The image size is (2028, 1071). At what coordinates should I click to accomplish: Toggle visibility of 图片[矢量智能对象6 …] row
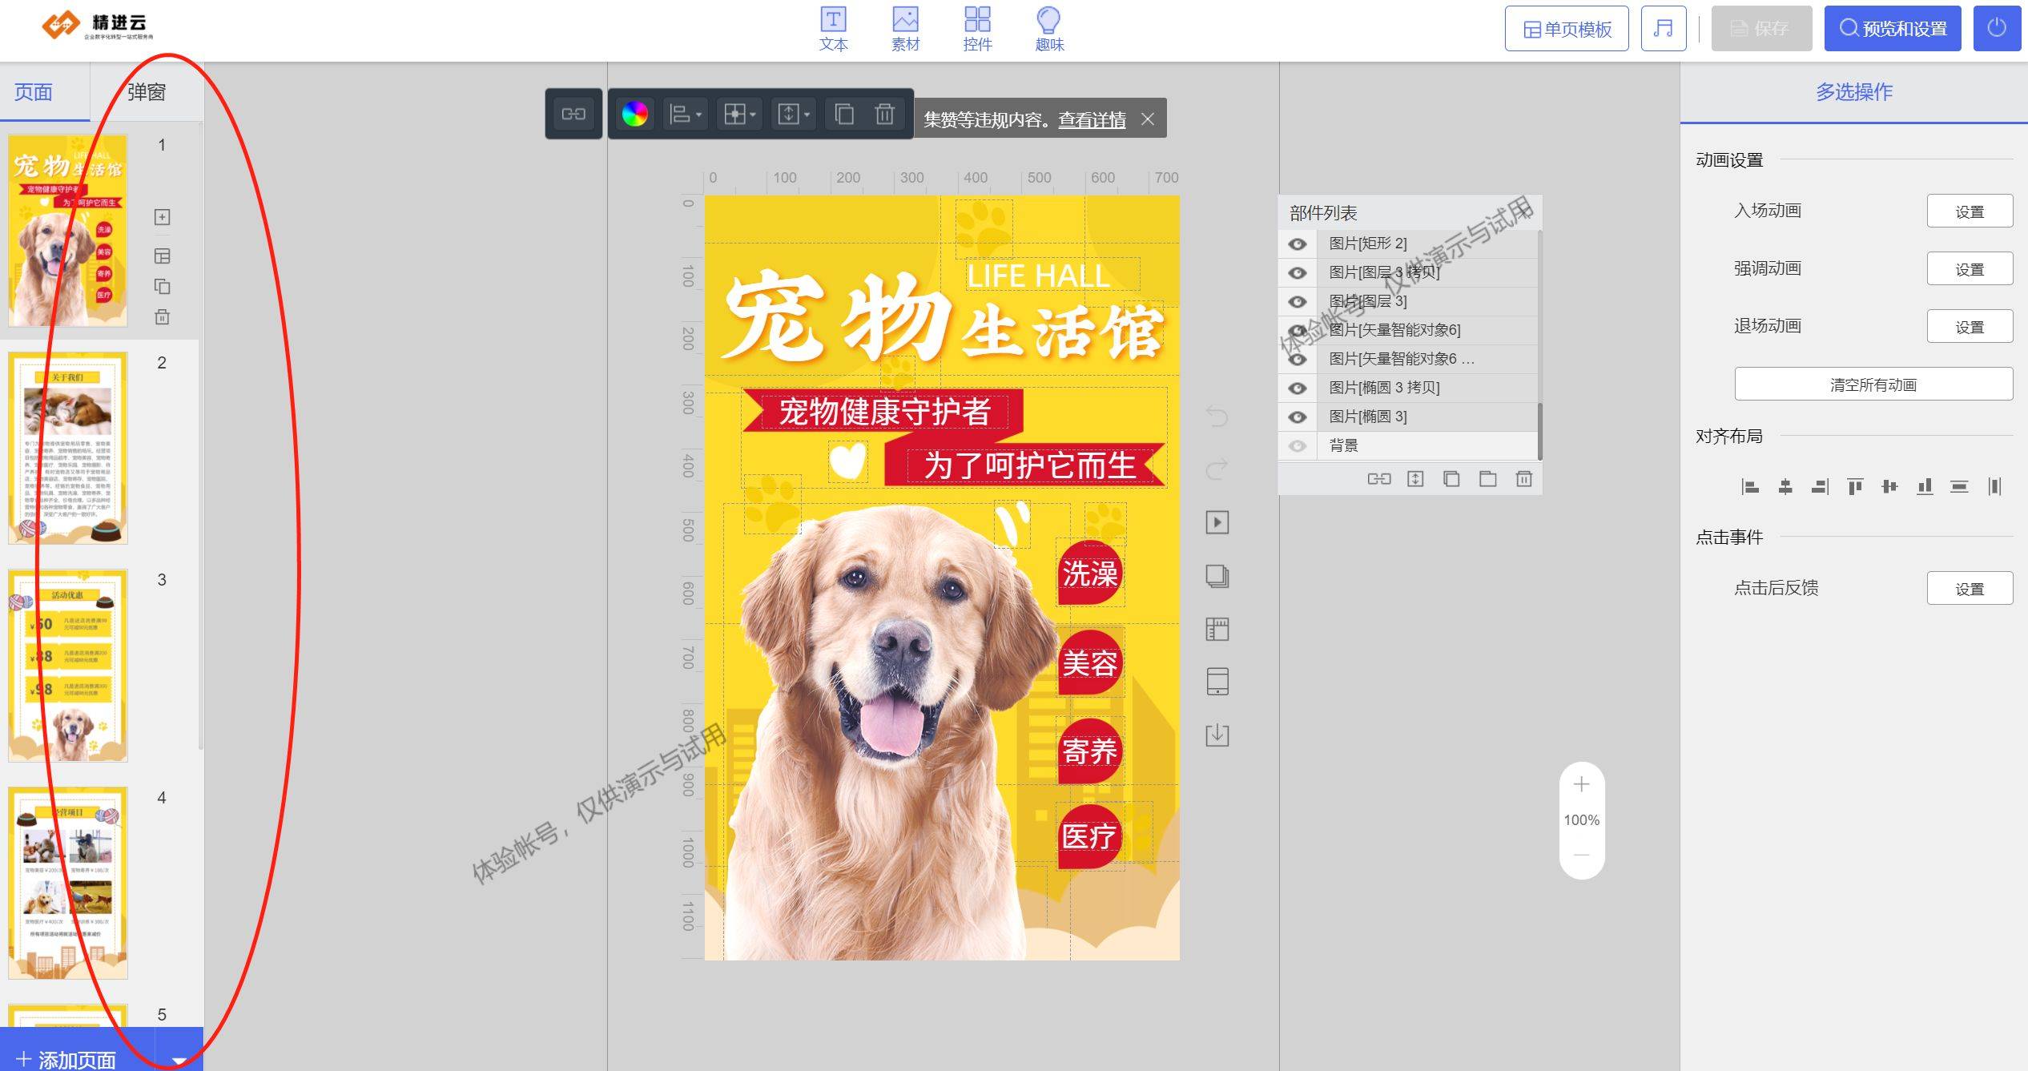[x=1298, y=359]
